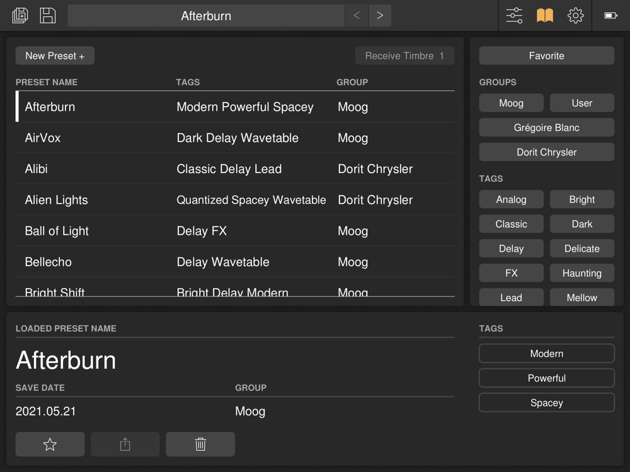Click the large Afterburn loaded preset name
The height and width of the screenshot is (472, 630).
tap(66, 361)
